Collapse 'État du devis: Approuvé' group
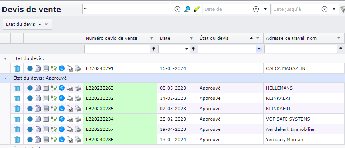The width and height of the screenshot is (345, 148). 6,78
